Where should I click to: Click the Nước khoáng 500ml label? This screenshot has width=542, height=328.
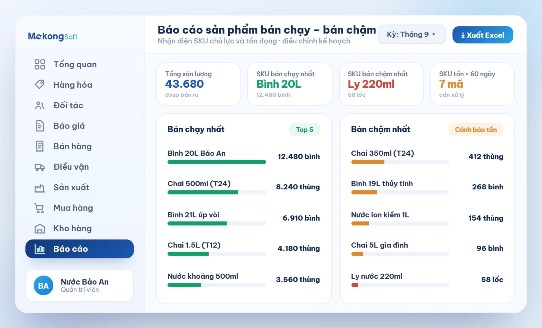pos(203,276)
